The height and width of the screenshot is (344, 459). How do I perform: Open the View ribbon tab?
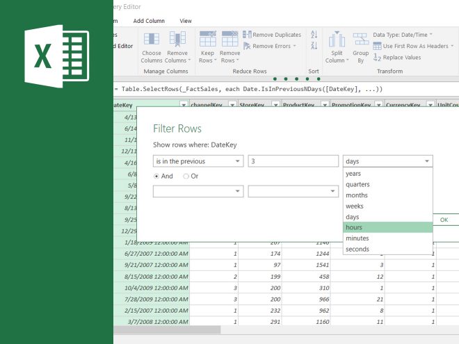tap(186, 21)
